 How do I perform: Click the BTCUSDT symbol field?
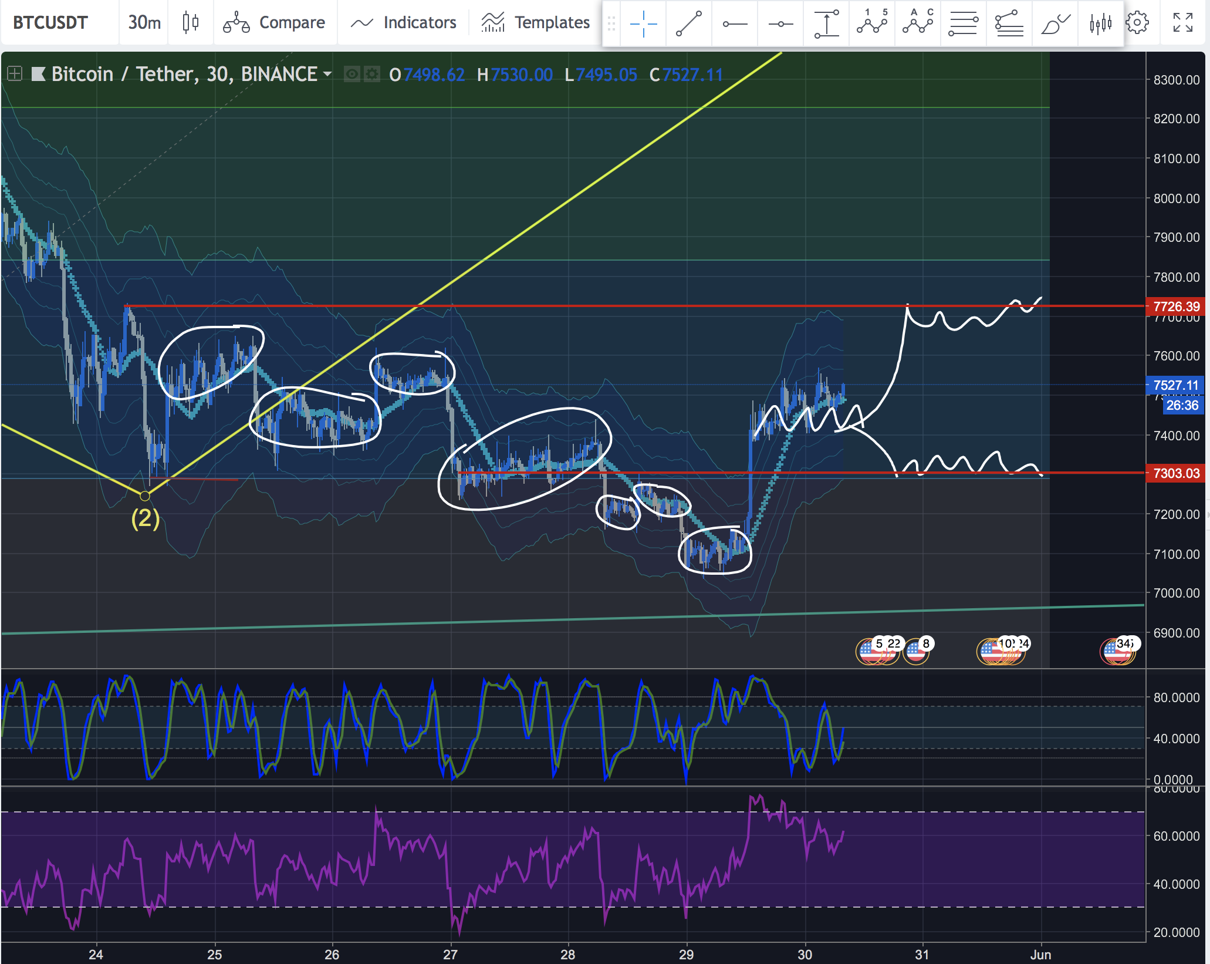[x=50, y=22]
